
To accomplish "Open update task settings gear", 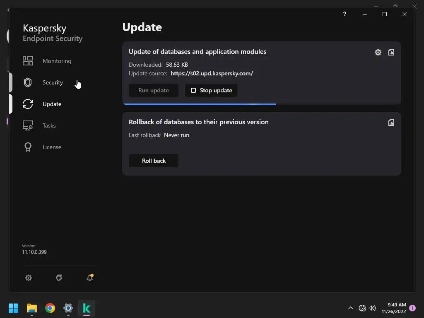I will click(x=378, y=52).
